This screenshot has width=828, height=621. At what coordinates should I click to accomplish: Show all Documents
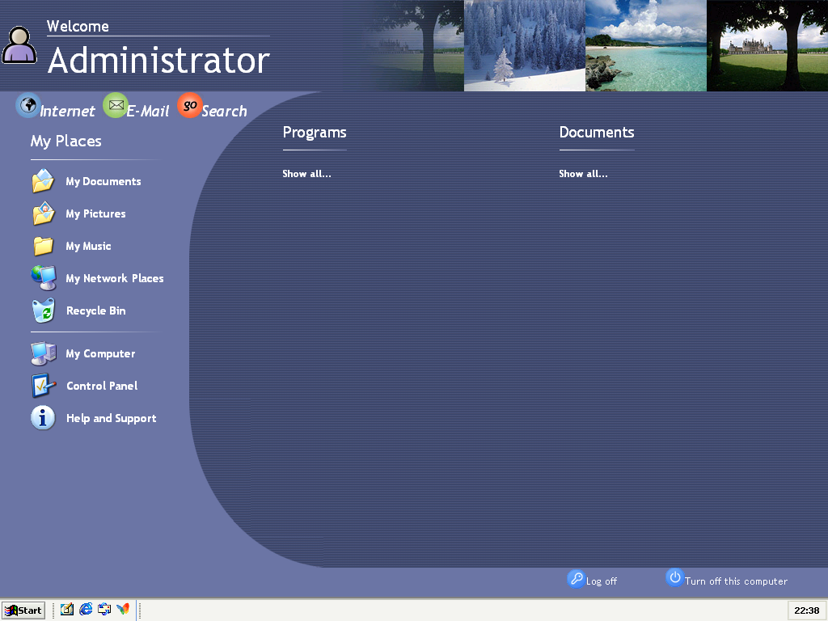click(584, 174)
